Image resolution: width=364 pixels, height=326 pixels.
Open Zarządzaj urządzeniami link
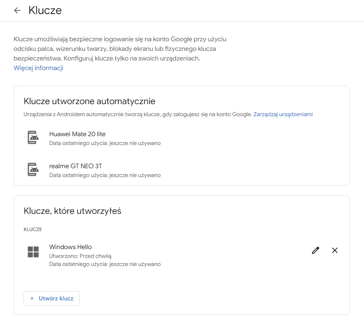tap(282, 114)
